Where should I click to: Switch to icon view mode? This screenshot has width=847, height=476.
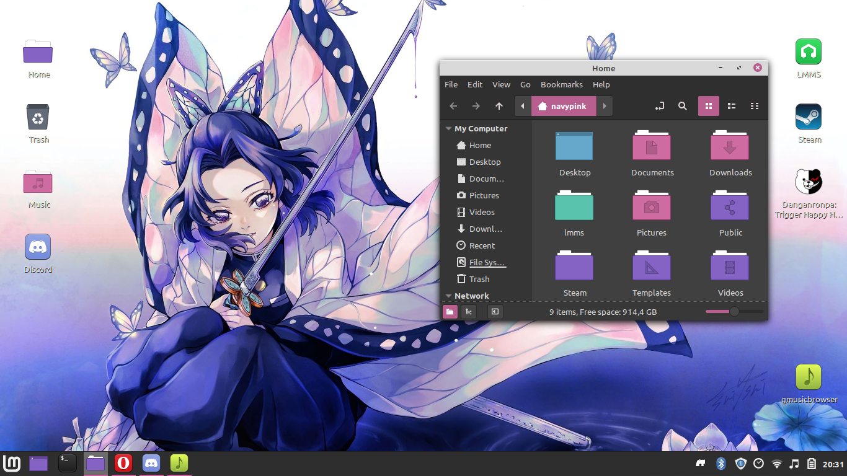coord(708,106)
